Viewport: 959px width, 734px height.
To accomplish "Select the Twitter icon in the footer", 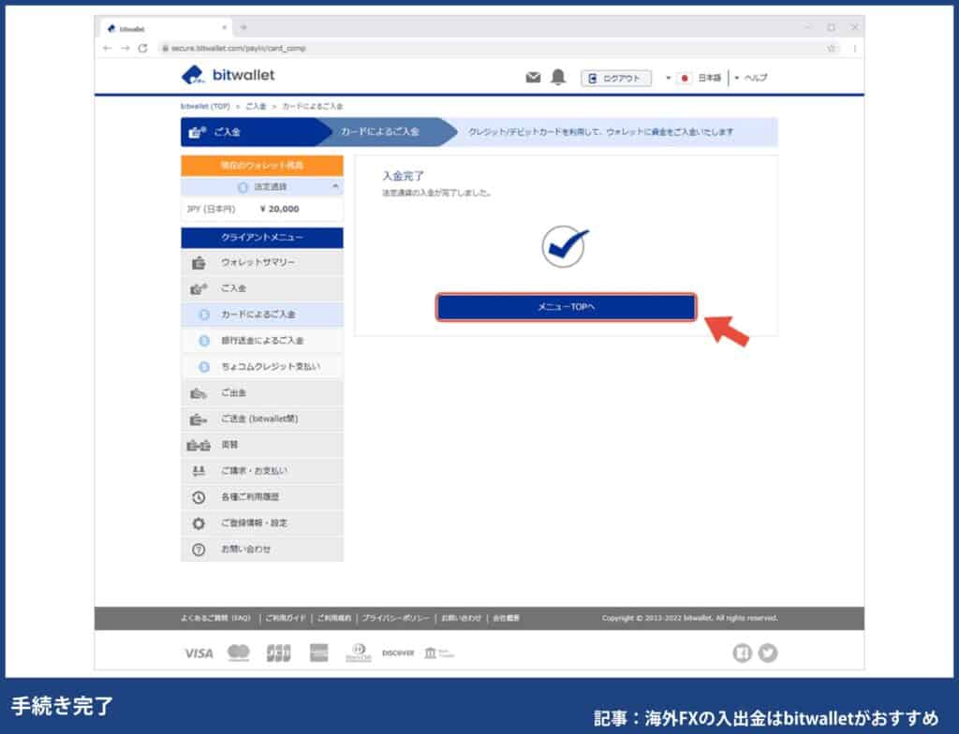I will (x=768, y=653).
